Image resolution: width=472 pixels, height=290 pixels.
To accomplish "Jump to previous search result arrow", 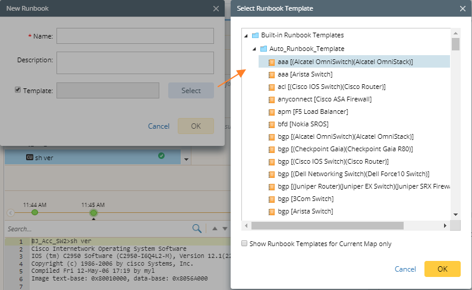I will 215,228.
